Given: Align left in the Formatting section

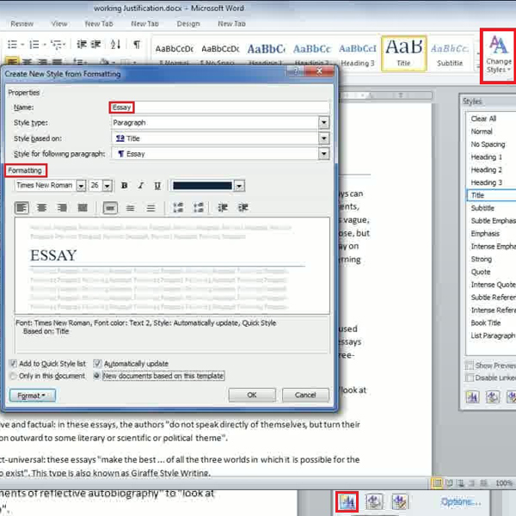Looking at the screenshot, I should [21, 207].
